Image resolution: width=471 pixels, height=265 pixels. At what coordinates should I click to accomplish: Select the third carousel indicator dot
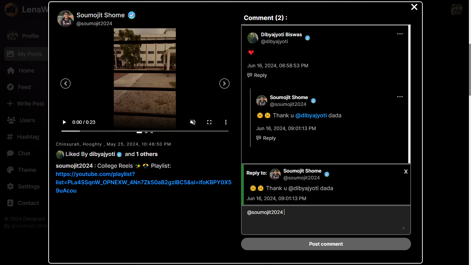pyautogui.click(x=152, y=132)
